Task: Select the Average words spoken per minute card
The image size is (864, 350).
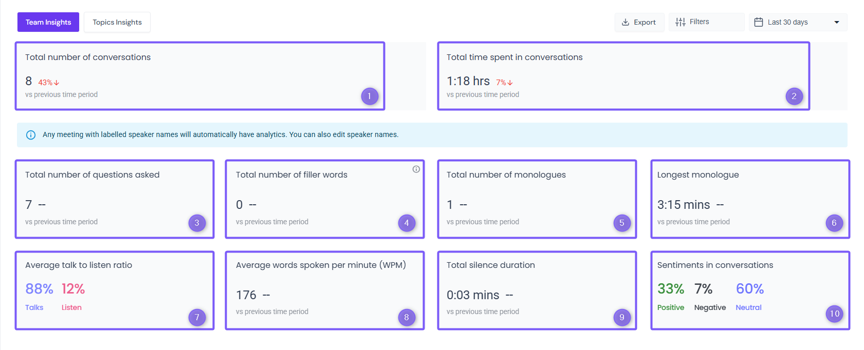Action: 324,290
